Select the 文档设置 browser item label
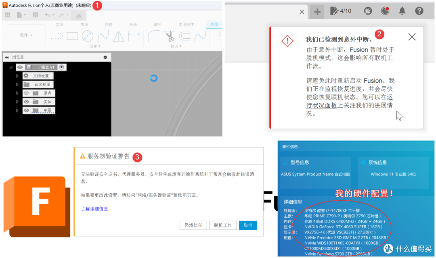This screenshot has height=258, width=436. [41, 76]
